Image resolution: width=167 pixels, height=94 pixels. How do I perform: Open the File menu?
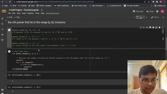click(x=9, y=13)
